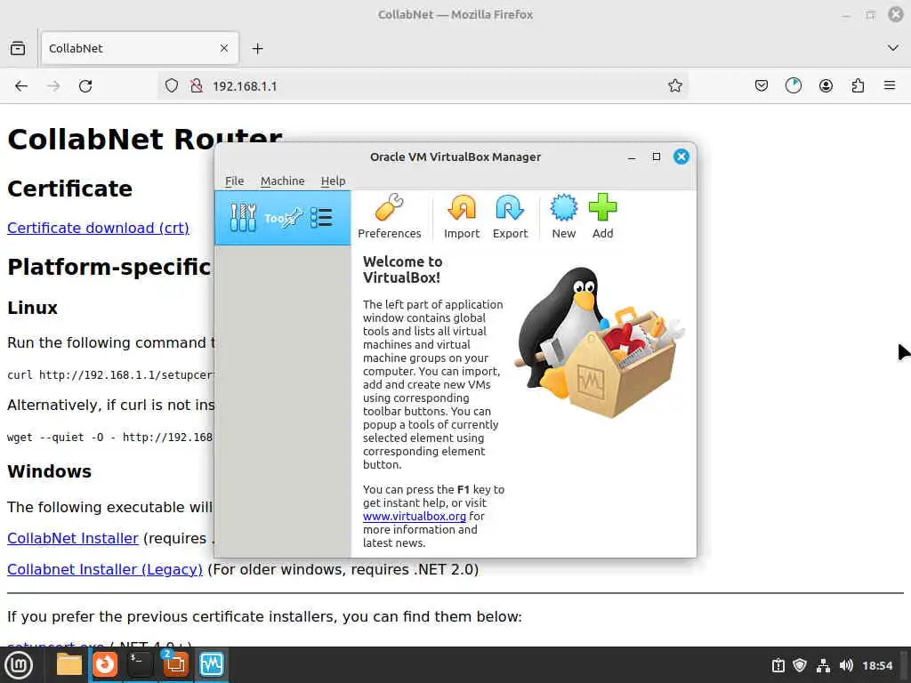Click the insecure connection lock icon

[197, 86]
